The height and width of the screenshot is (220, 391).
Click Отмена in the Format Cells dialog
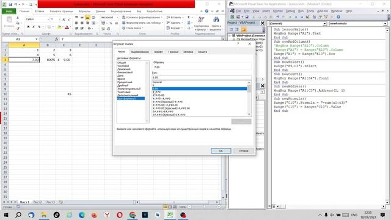coord(244,151)
